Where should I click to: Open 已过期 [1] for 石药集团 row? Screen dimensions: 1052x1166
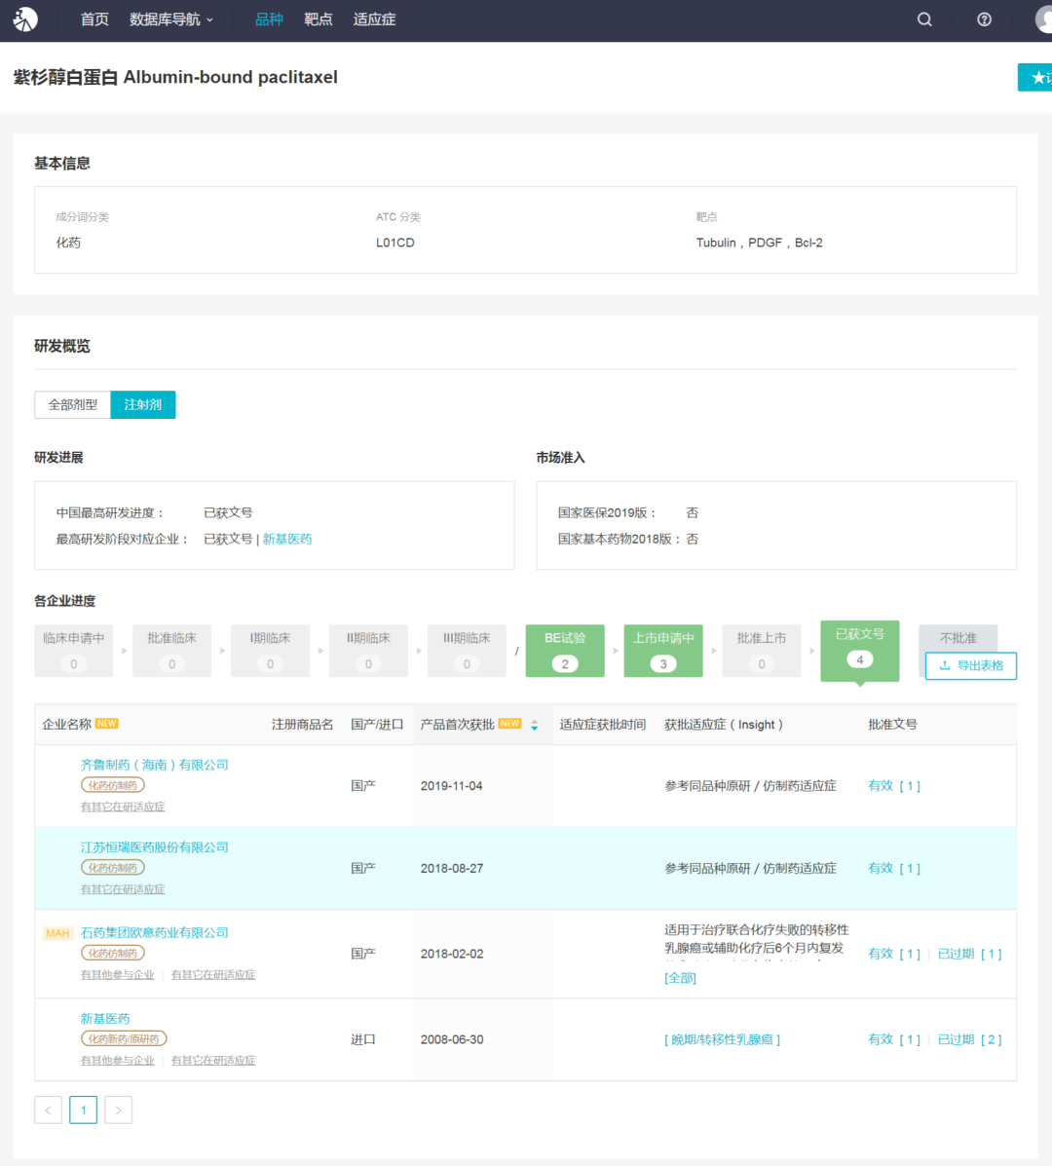[x=969, y=954]
